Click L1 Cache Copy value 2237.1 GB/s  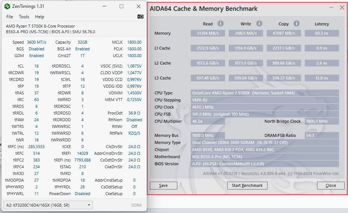pyautogui.click(x=284, y=48)
